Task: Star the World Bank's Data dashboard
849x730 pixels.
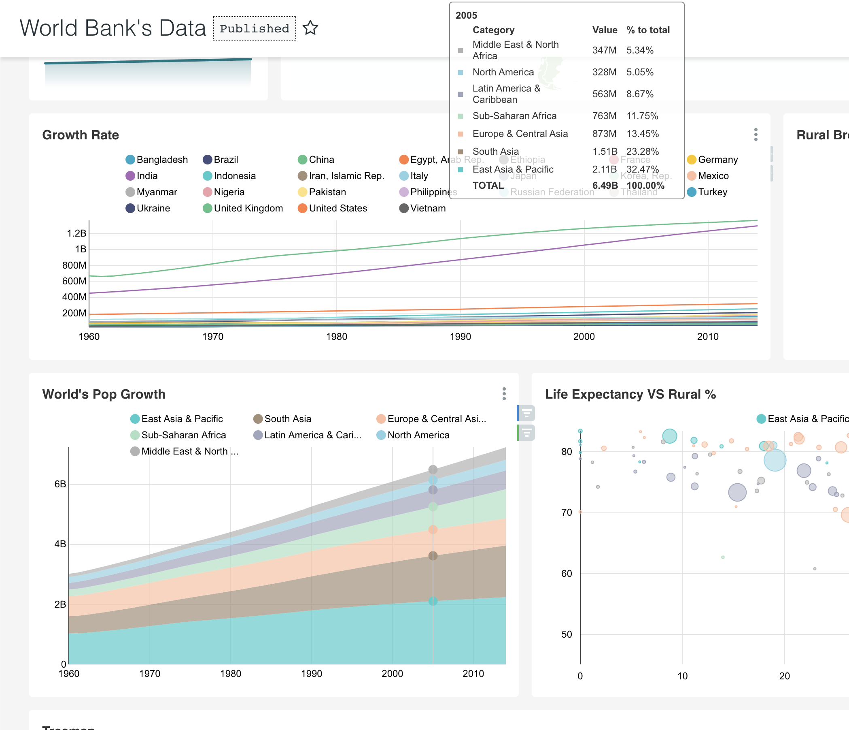Action: click(310, 28)
